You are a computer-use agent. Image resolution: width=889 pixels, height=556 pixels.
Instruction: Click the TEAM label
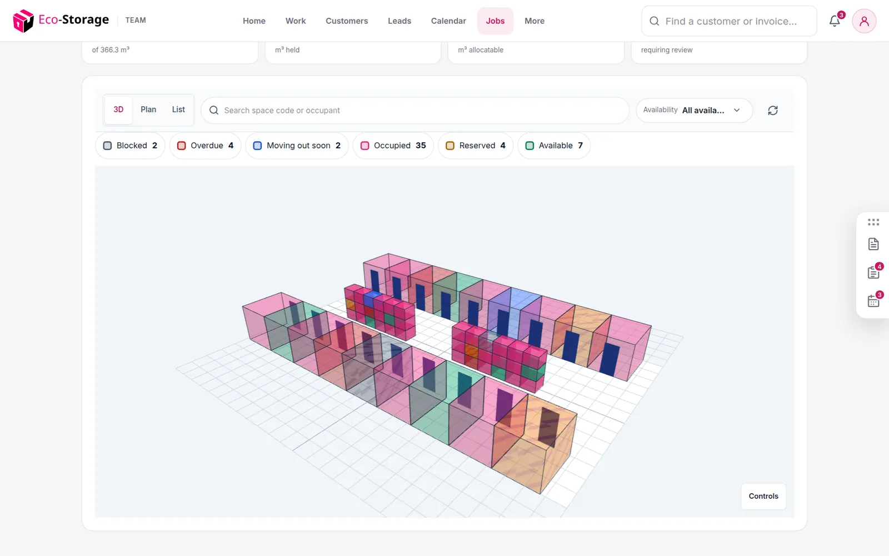pos(136,21)
